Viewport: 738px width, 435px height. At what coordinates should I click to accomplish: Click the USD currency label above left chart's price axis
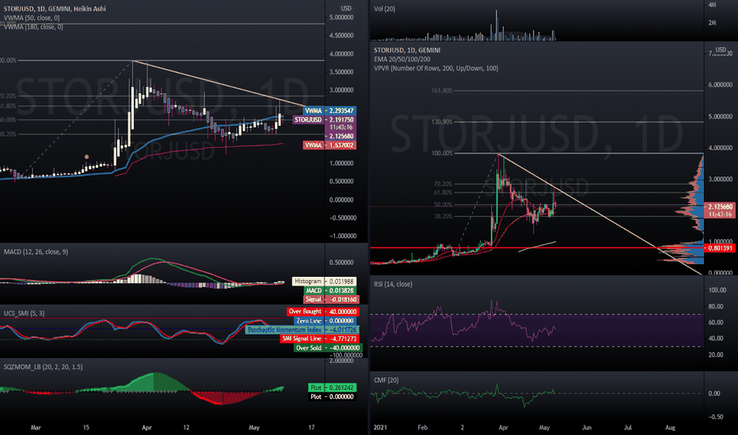346,9
